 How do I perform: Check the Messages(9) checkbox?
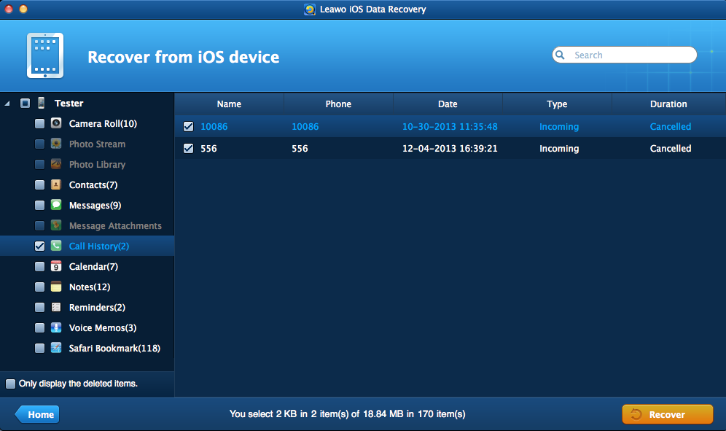[x=40, y=206]
